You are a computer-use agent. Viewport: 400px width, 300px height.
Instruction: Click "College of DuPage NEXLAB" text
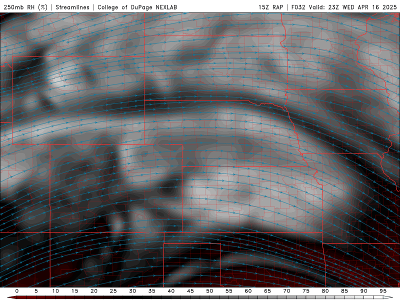click(137, 7)
